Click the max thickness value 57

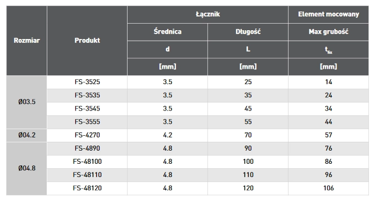pyautogui.click(x=328, y=135)
